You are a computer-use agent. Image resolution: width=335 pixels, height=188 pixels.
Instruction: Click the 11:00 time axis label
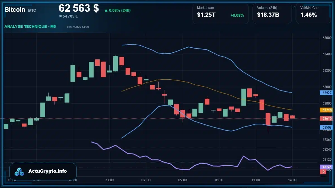255,180
